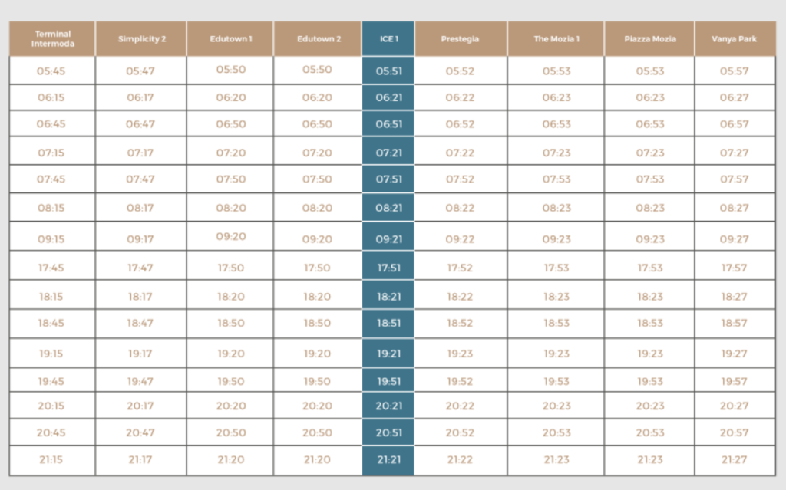
Task: Select the 18:57 Vanya Park time
Action: [x=734, y=323]
